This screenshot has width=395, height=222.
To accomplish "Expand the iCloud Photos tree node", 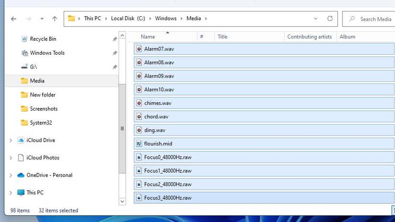I will click(x=11, y=158).
